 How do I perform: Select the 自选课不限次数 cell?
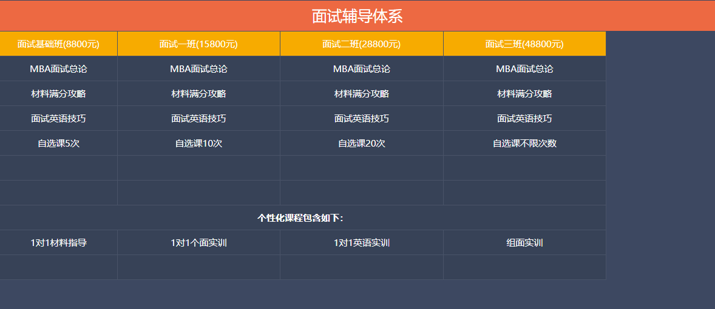(x=524, y=144)
